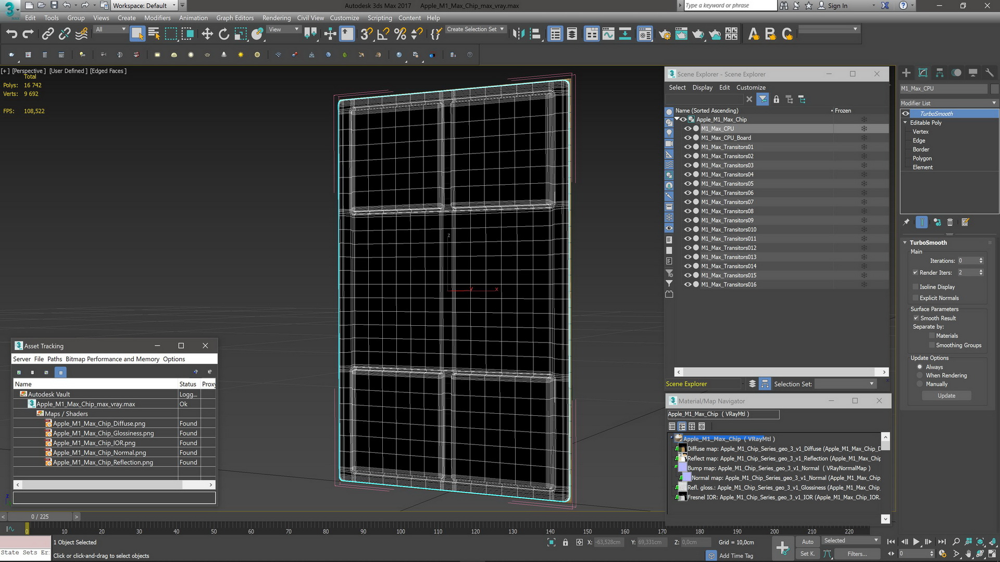Go to the start of animation

[x=891, y=542]
